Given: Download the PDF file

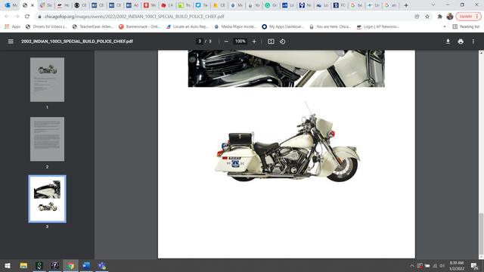Looking at the screenshot, I should (448, 42).
